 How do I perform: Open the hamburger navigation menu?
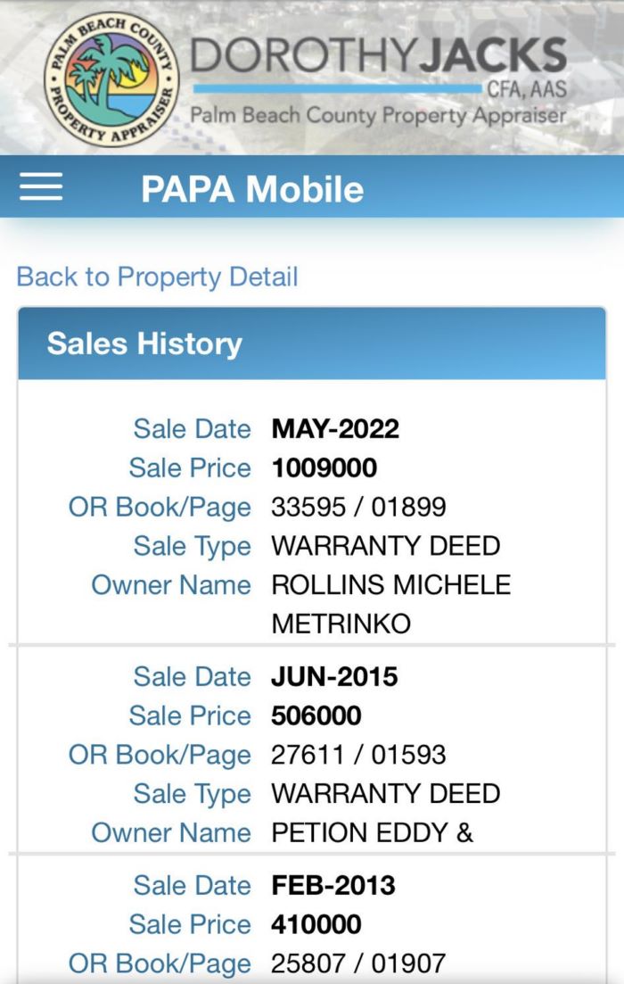[x=41, y=187]
